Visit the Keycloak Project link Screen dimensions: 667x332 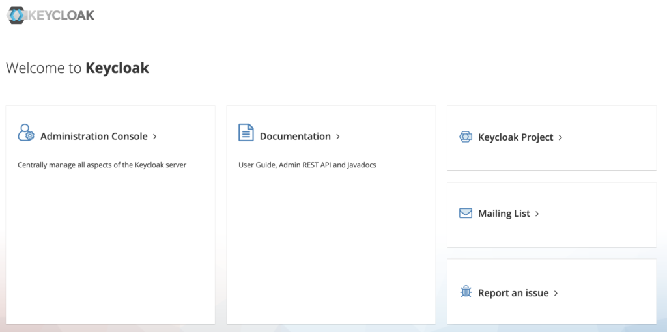pos(516,137)
